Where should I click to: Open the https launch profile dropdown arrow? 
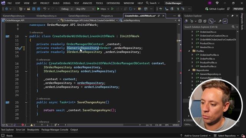(108, 9)
